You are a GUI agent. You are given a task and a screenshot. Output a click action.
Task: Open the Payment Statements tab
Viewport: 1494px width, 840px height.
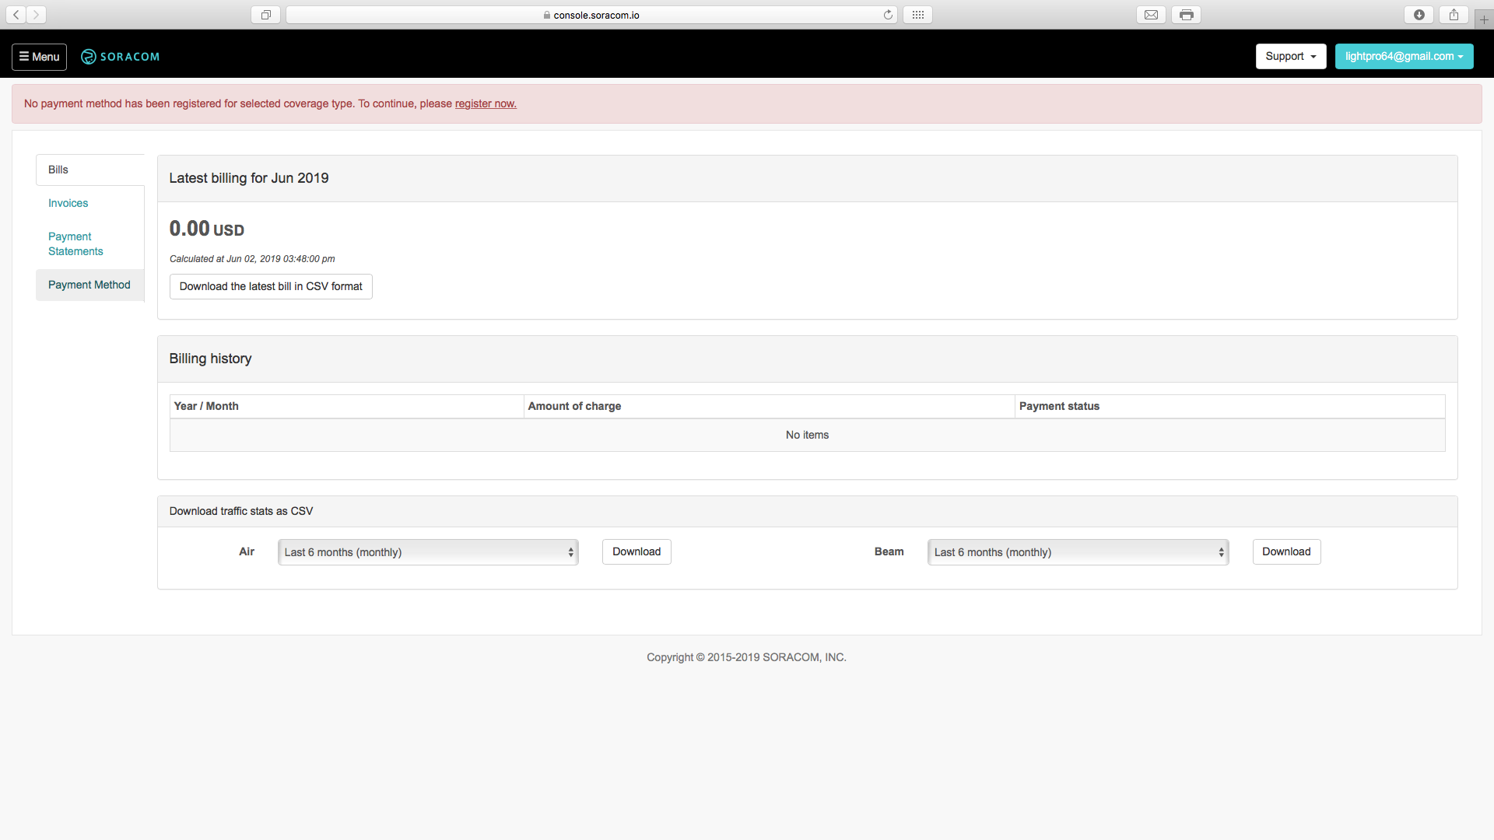coord(75,243)
